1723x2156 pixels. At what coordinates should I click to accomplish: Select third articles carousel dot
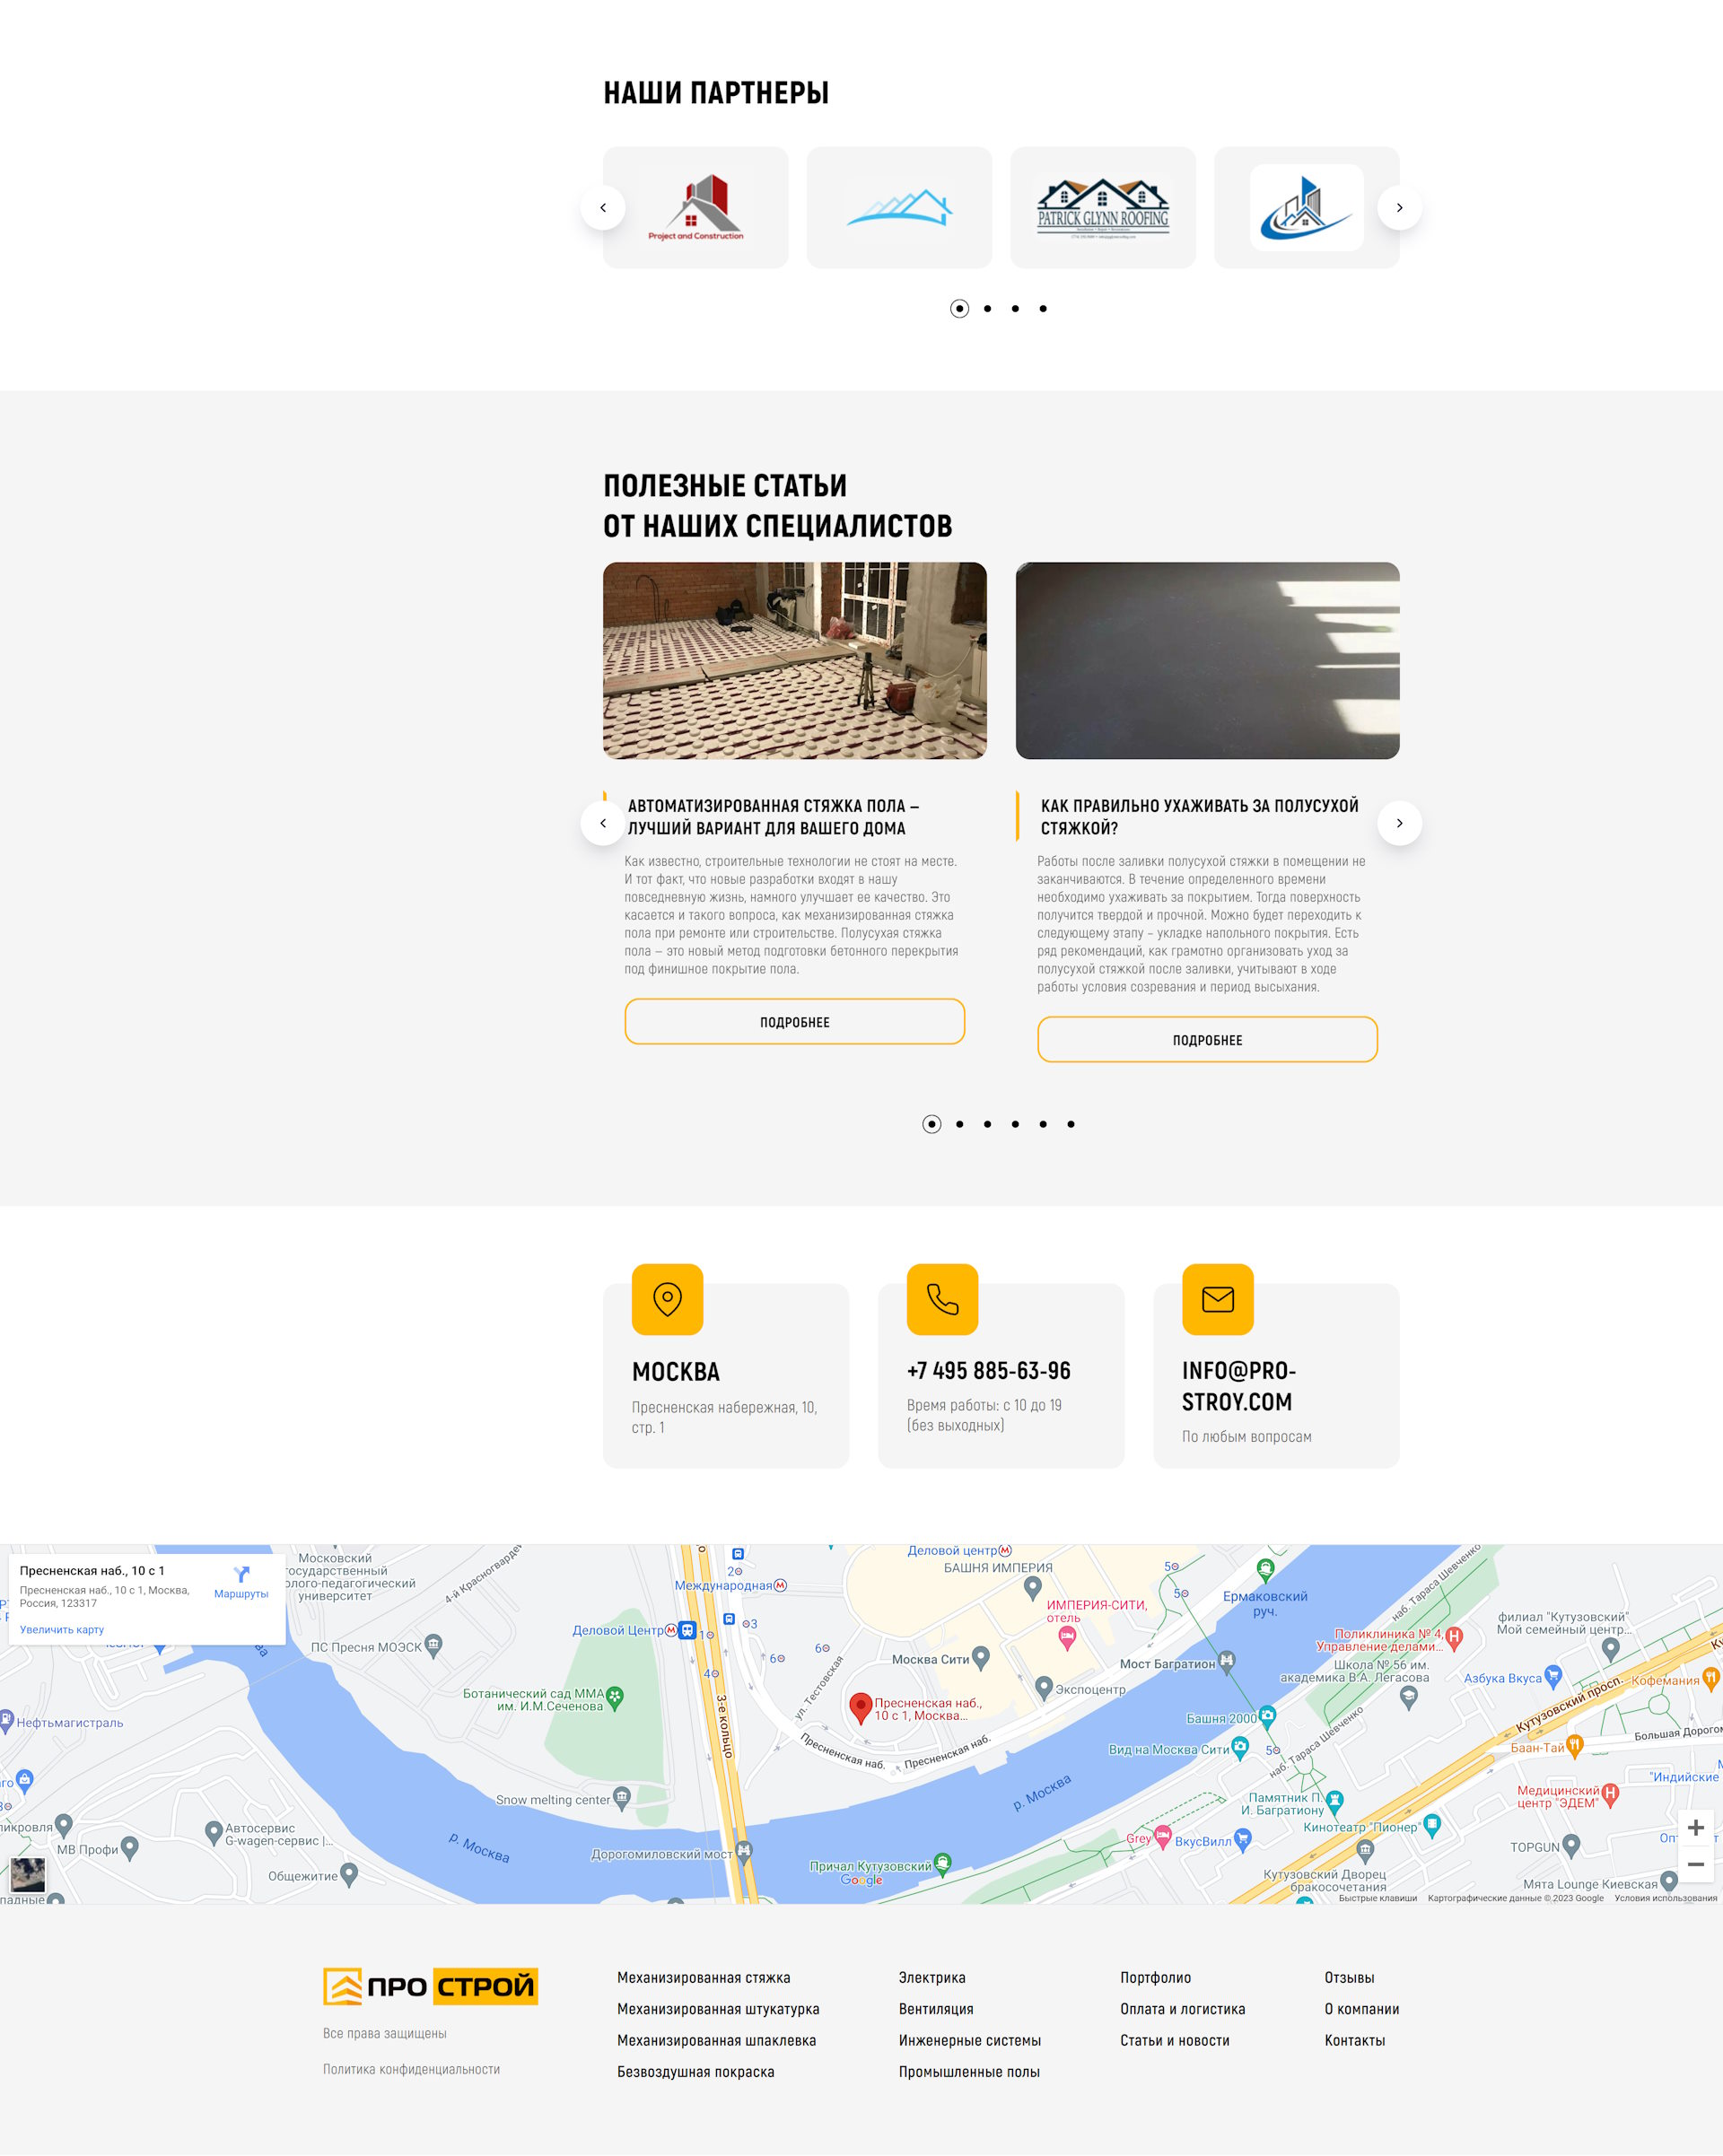point(988,1124)
